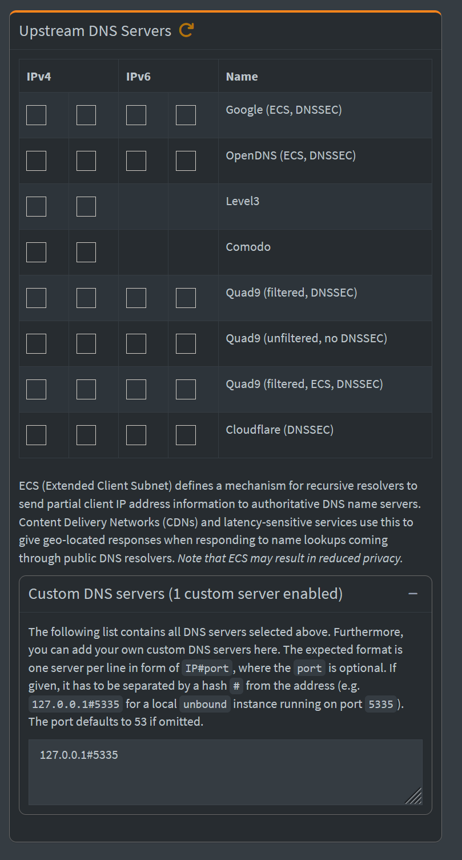Click the Custom DNS servers section header

(x=186, y=594)
